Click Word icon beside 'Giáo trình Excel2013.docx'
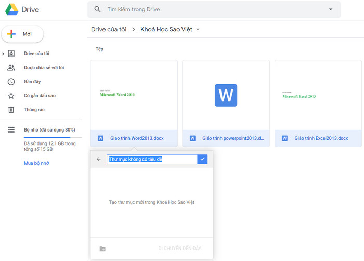The image size is (364, 261). 284,138
